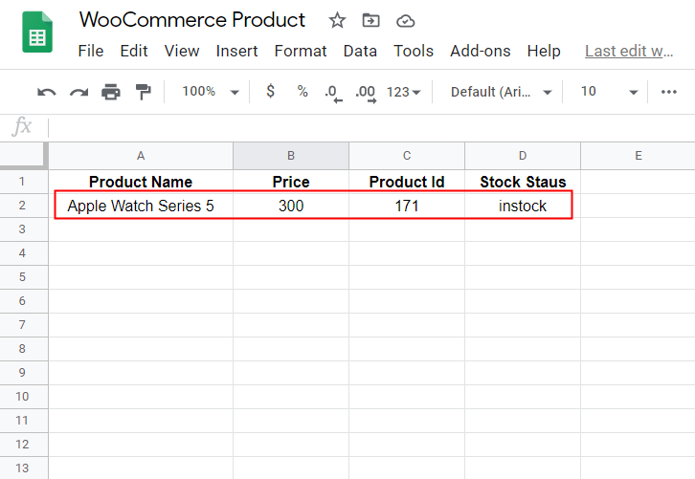Open the Google Sheets home icon
The height and width of the screenshot is (479, 695).
(37, 32)
